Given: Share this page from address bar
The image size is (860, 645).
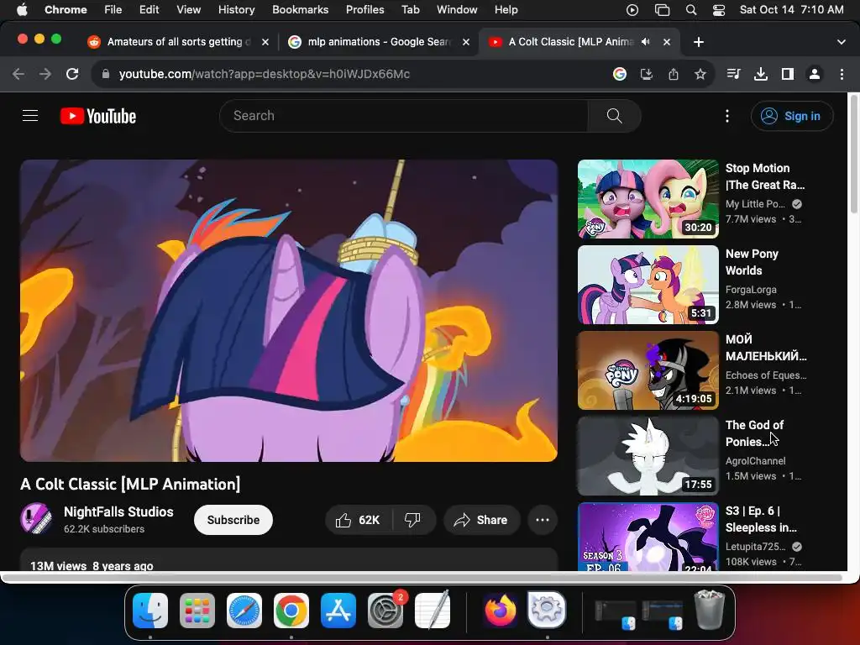Looking at the screenshot, I should tap(674, 74).
